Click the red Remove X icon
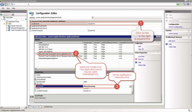The image size is (192, 112). [x=136, y=59]
